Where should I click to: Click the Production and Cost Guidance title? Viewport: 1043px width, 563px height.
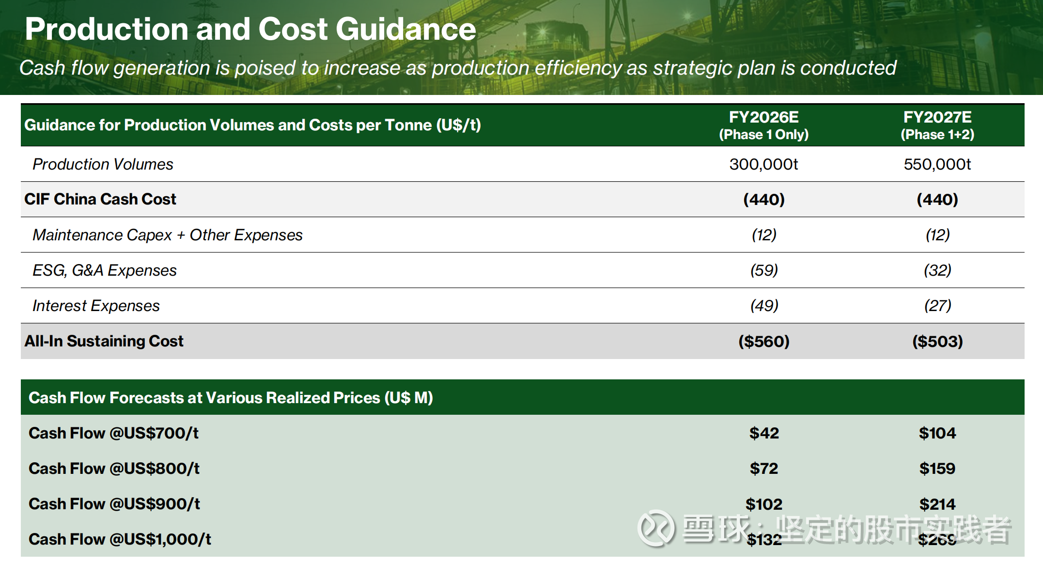tap(250, 29)
